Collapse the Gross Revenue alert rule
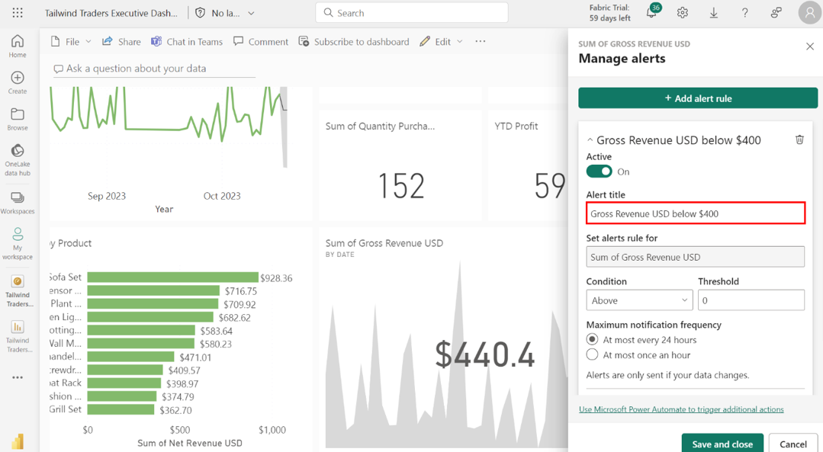823x452 pixels. point(590,140)
